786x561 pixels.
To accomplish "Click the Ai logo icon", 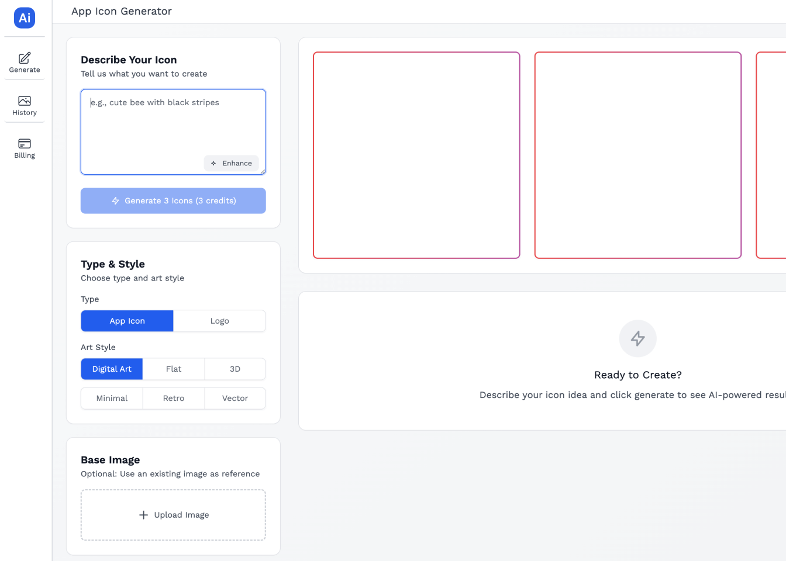I will tap(25, 18).
